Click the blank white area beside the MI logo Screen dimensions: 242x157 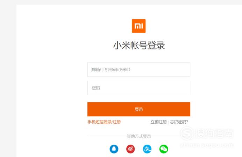(185, 26)
